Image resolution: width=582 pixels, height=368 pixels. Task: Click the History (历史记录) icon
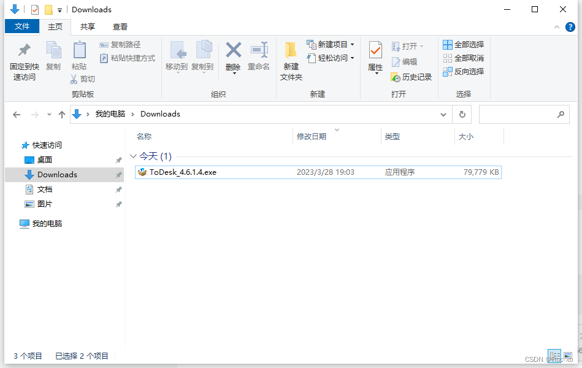[396, 77]
